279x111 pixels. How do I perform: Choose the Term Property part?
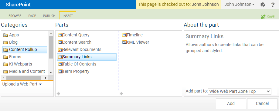76,72
